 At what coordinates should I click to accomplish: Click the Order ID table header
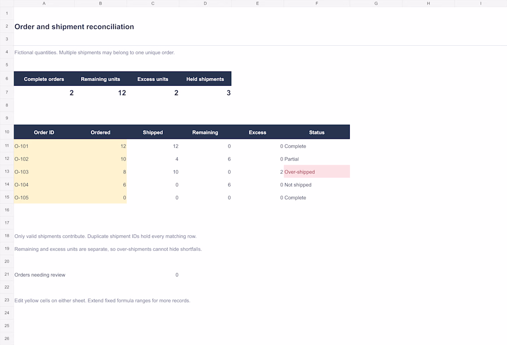point(44,132)
